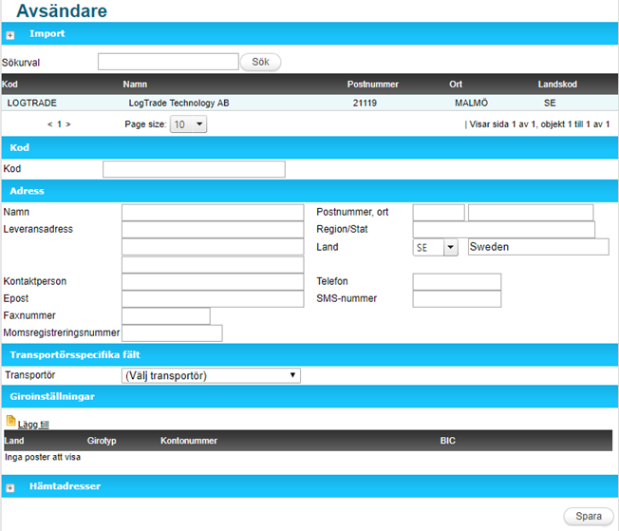Expand the Hämtadresser section plus icon
Viewport: 619px width, 531px height.
(x=10, y=487)
